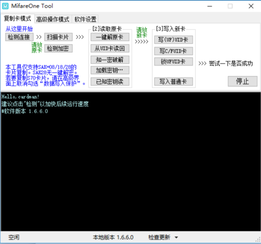Click the MifareOne Tool app icon

[x=5, y=6]
